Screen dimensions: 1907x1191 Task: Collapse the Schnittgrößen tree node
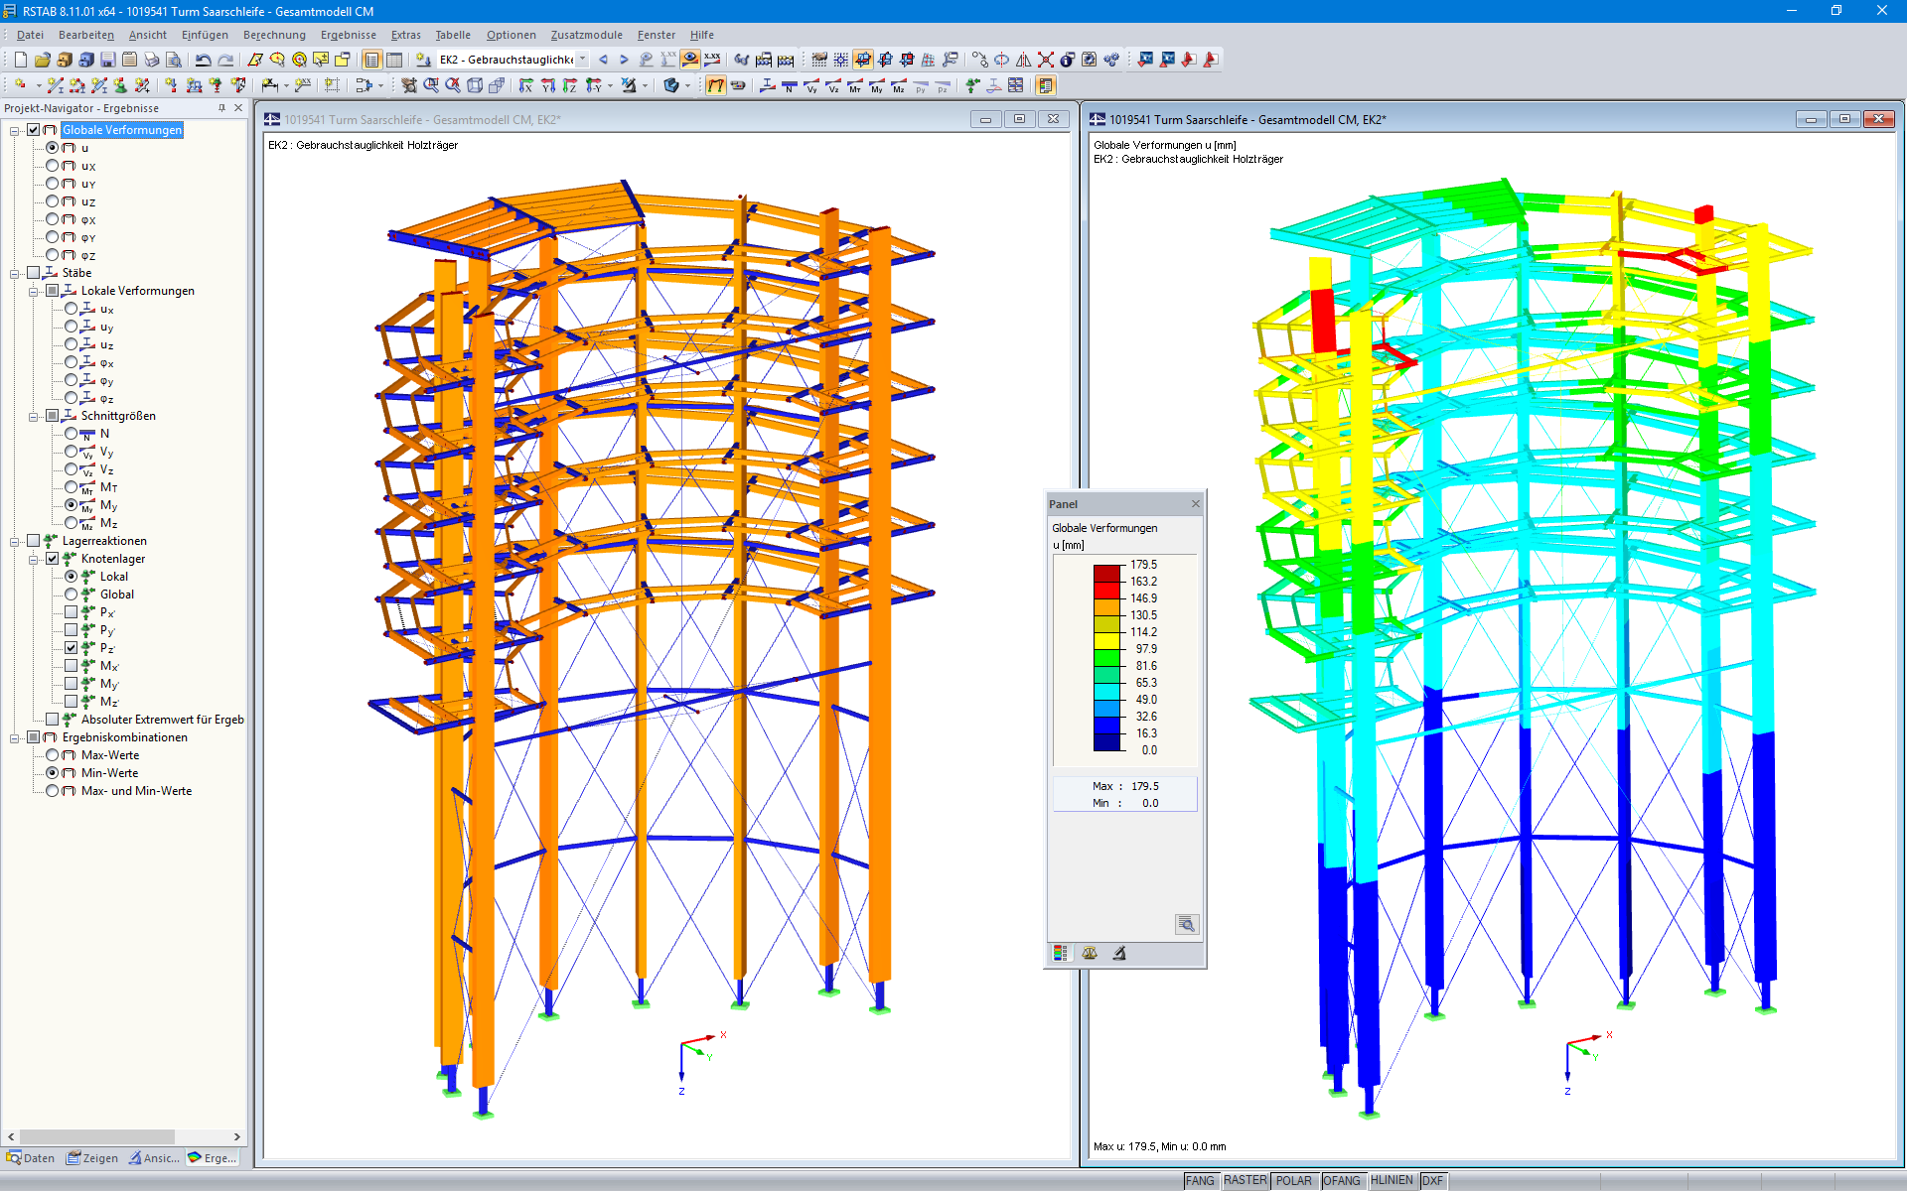pyautogui.click(x=33, y=417)
